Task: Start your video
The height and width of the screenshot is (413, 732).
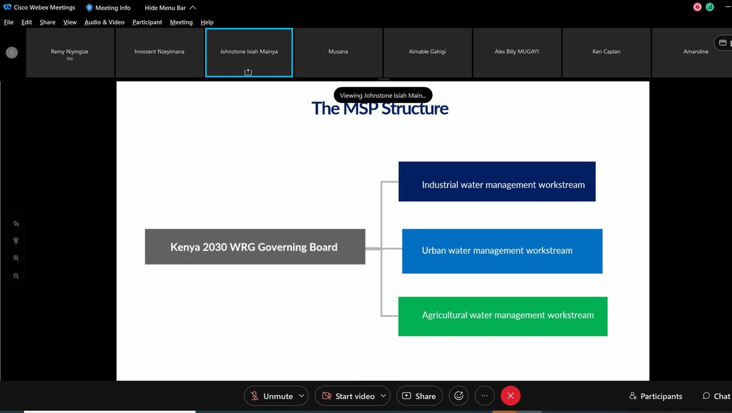Action: click(348, 396)
